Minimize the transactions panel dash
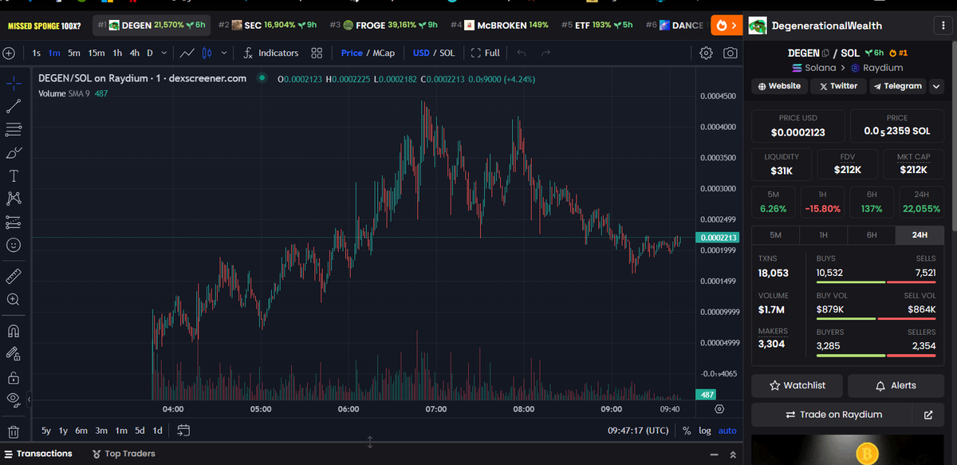The image size is (957, 465). tap(714, 454)
